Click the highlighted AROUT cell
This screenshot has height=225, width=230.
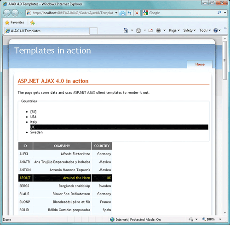click(25, 178)
